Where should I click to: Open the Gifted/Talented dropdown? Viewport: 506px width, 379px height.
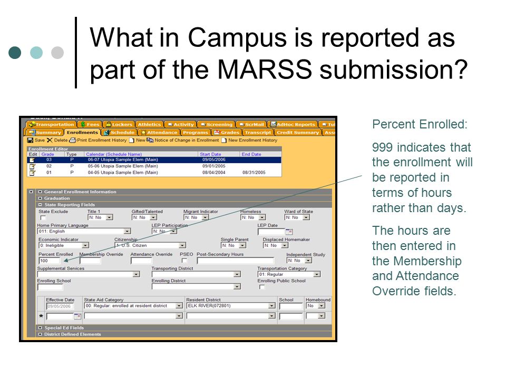coord(153,217)
